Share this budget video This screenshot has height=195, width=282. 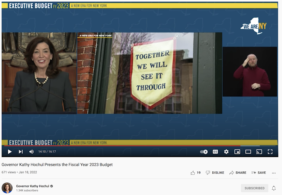click(x=238, y=173)
